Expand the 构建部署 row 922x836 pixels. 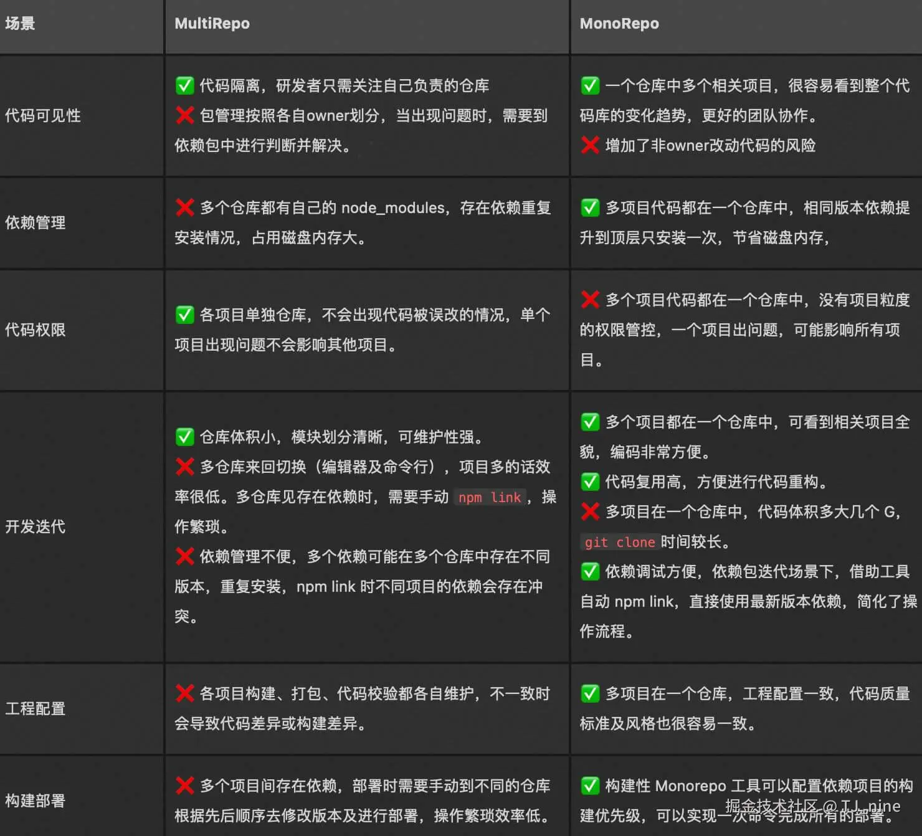(x=36, y=801)
